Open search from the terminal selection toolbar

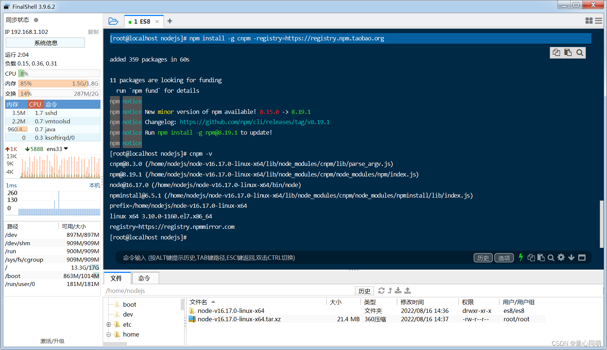point(580,52)
